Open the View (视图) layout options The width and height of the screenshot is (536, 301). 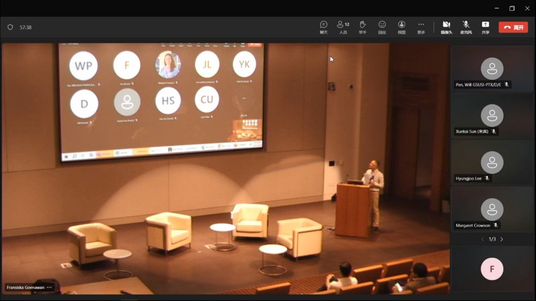click(402, 27)
